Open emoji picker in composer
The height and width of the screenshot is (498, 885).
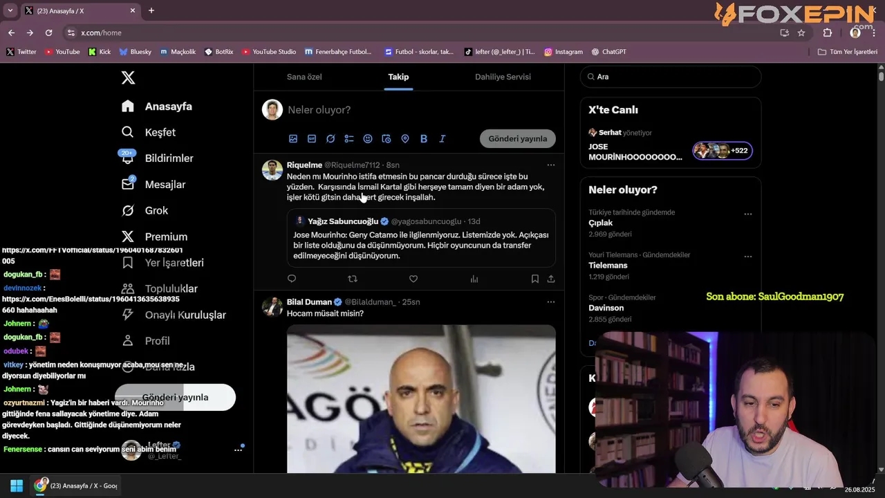click(x=368, y=139)
